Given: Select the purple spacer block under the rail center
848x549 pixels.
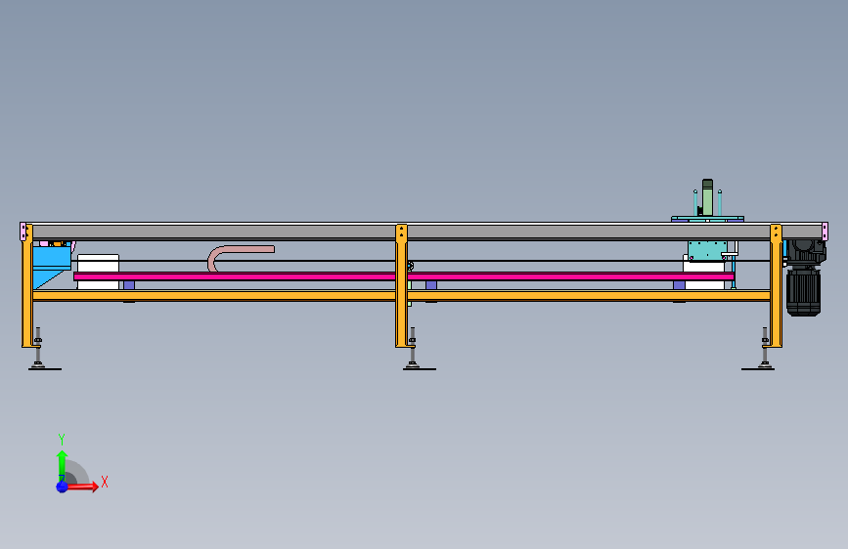Looking at the screenshot, I should point(431,285).
